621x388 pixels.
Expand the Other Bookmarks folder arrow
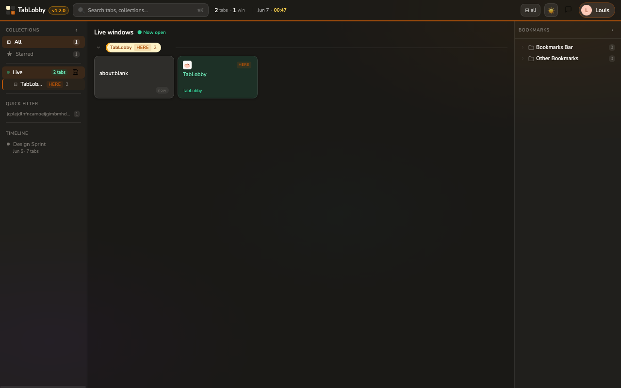pyautogui.click(x=523, y=59)
